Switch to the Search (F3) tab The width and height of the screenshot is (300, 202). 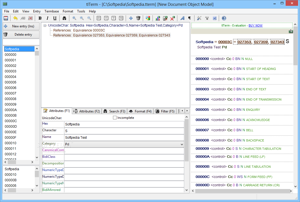(x=114, y=111)
